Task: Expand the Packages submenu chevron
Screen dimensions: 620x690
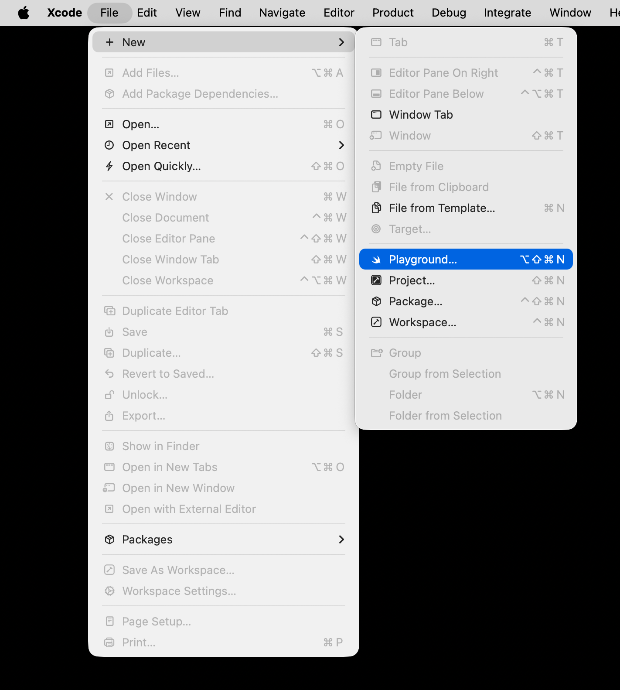Action: pos(341,540)
